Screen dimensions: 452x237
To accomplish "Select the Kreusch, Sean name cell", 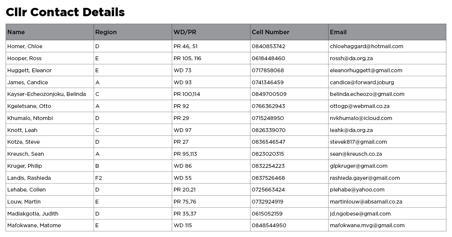I will 26,154.
